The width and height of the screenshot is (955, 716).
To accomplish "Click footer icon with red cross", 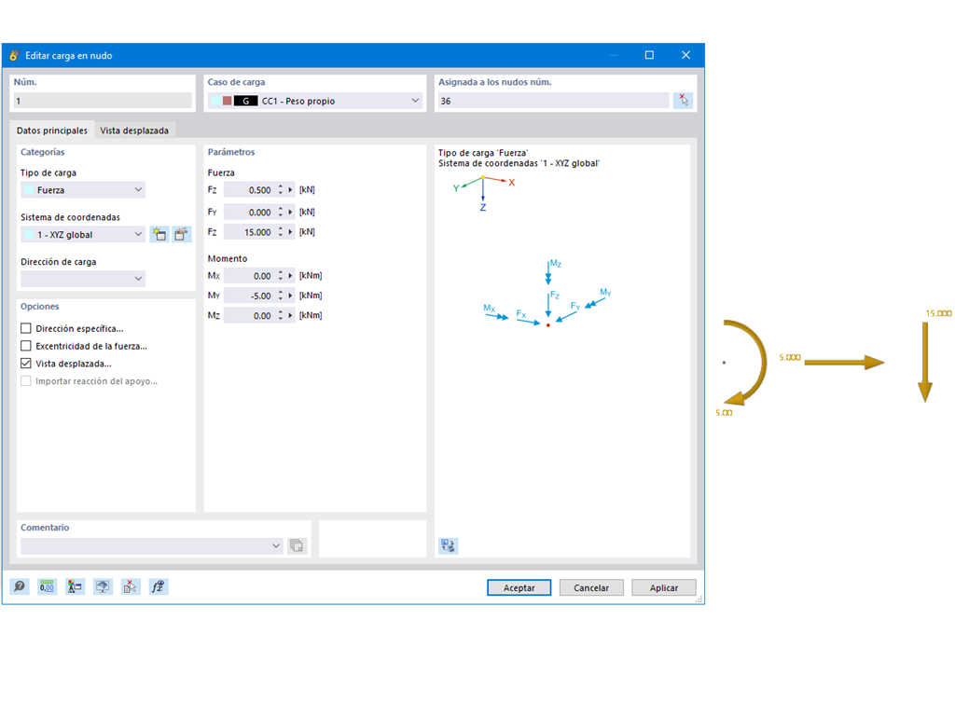I will pyautogui.click(x=131, y=587).
